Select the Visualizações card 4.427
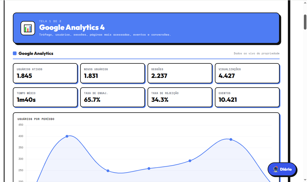 coord(247,73)
